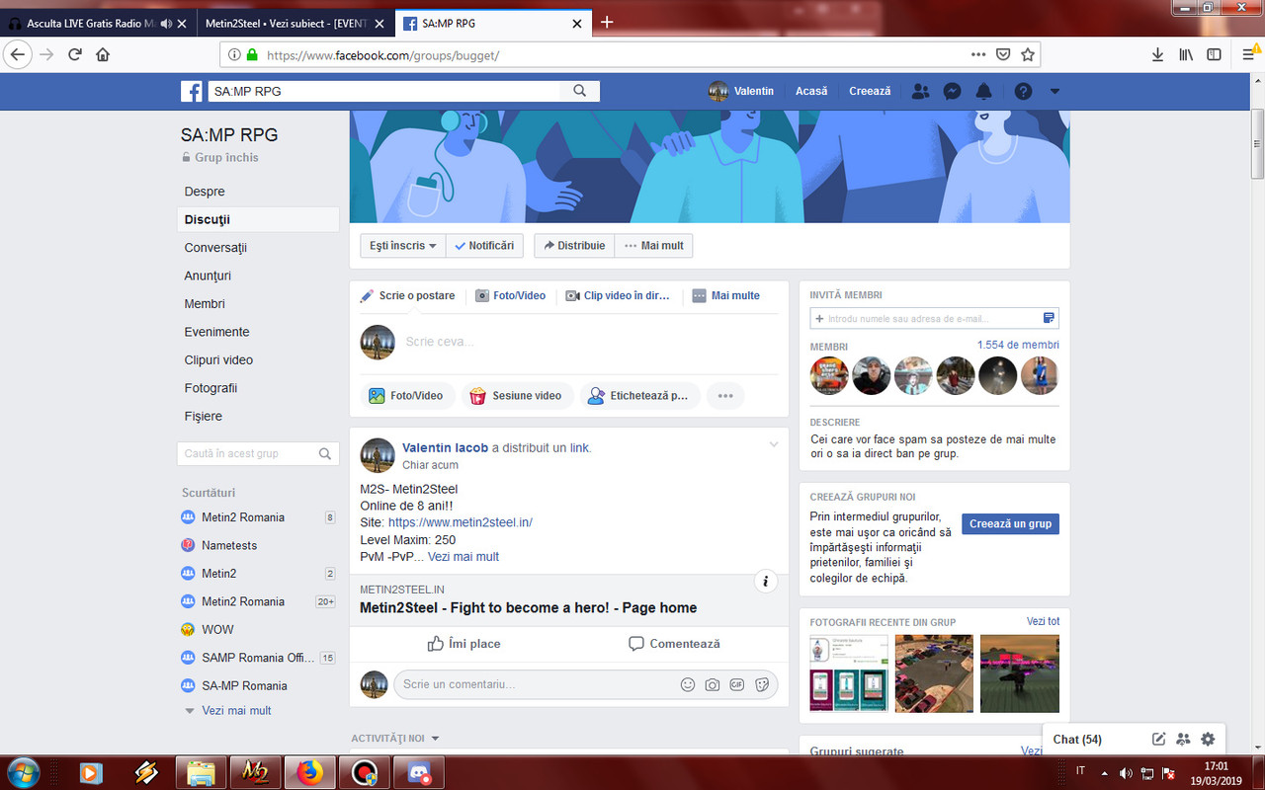Open the Conversații section
The image size is (1265, 790).
[215, 248]
